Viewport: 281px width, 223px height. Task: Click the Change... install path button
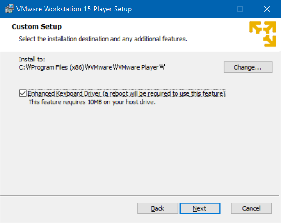[248, 67]
